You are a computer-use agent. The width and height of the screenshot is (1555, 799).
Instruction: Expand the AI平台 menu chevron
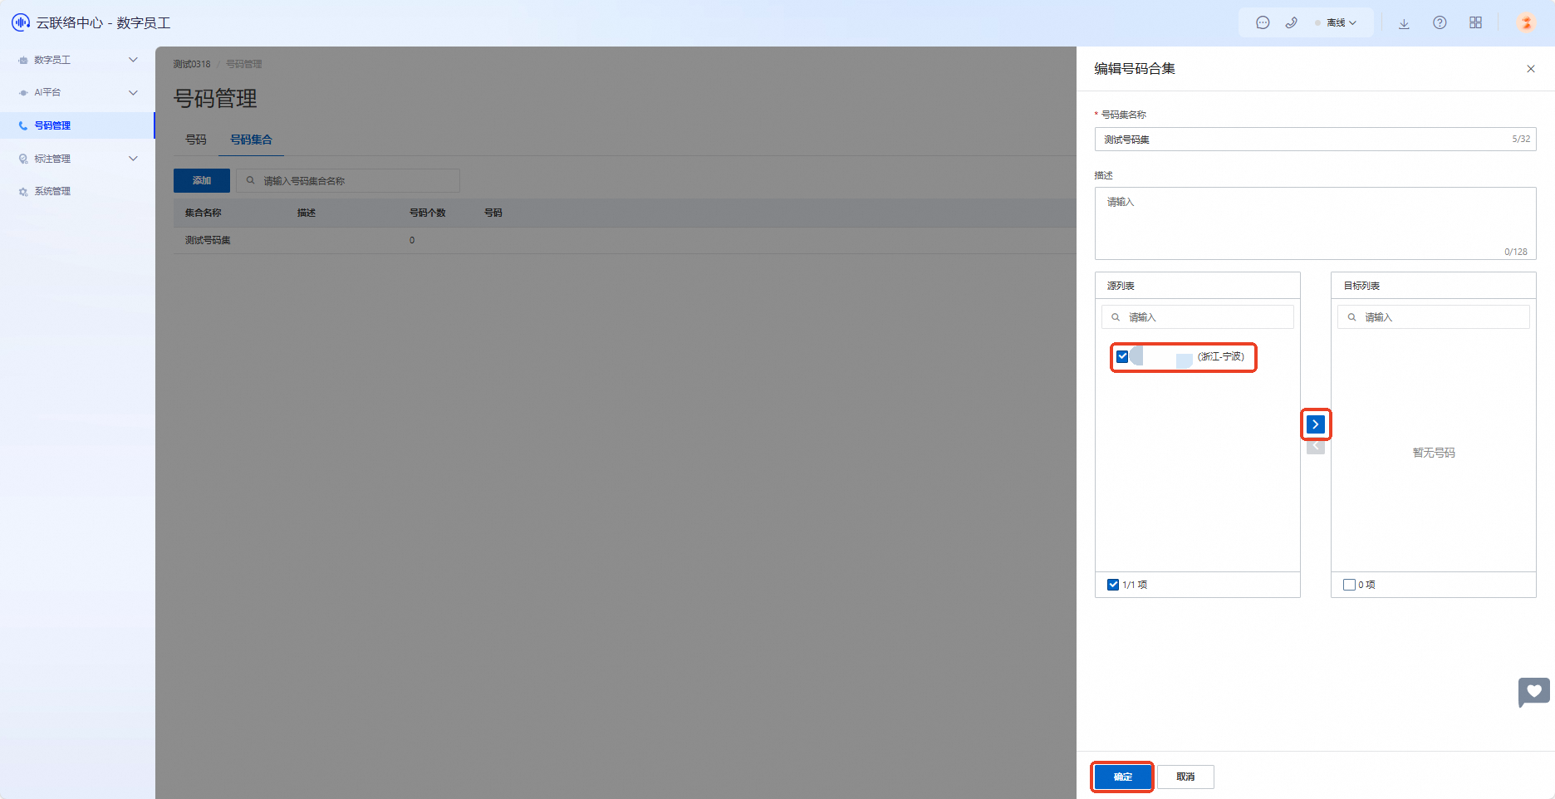click(133, 92)
